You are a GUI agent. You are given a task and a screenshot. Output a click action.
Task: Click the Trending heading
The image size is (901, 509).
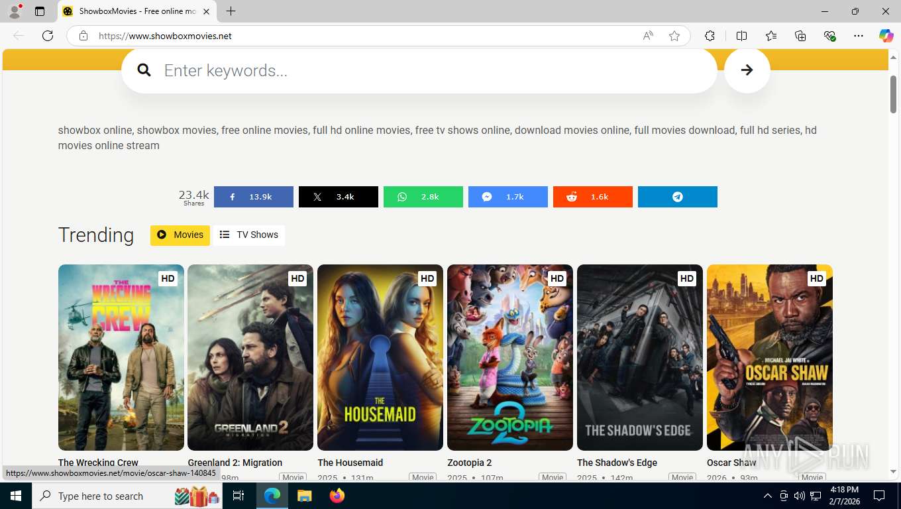pyautogui.click(x=96, y=235)
